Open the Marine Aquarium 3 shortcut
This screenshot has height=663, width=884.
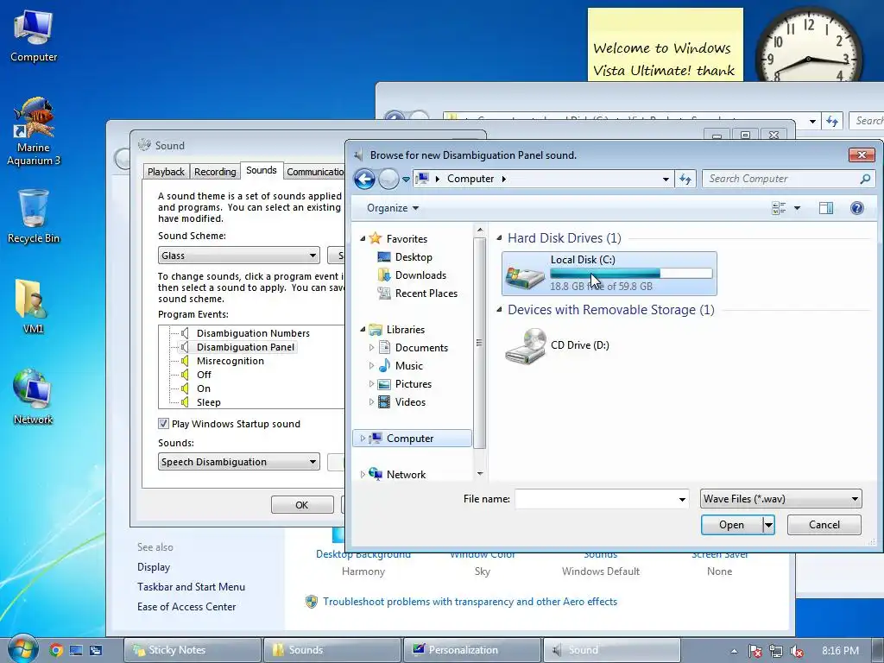click(x=34, y=131)
